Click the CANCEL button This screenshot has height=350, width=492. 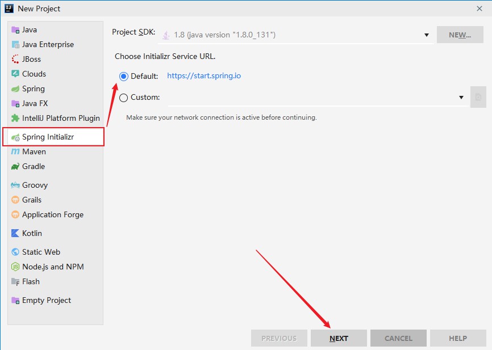398,338
